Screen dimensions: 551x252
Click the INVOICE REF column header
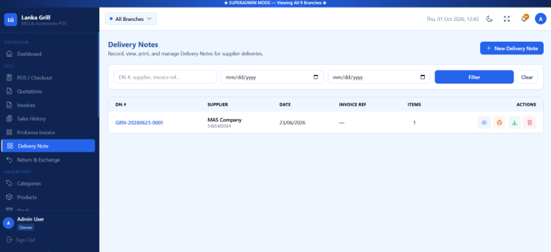[x=352, y=104]
